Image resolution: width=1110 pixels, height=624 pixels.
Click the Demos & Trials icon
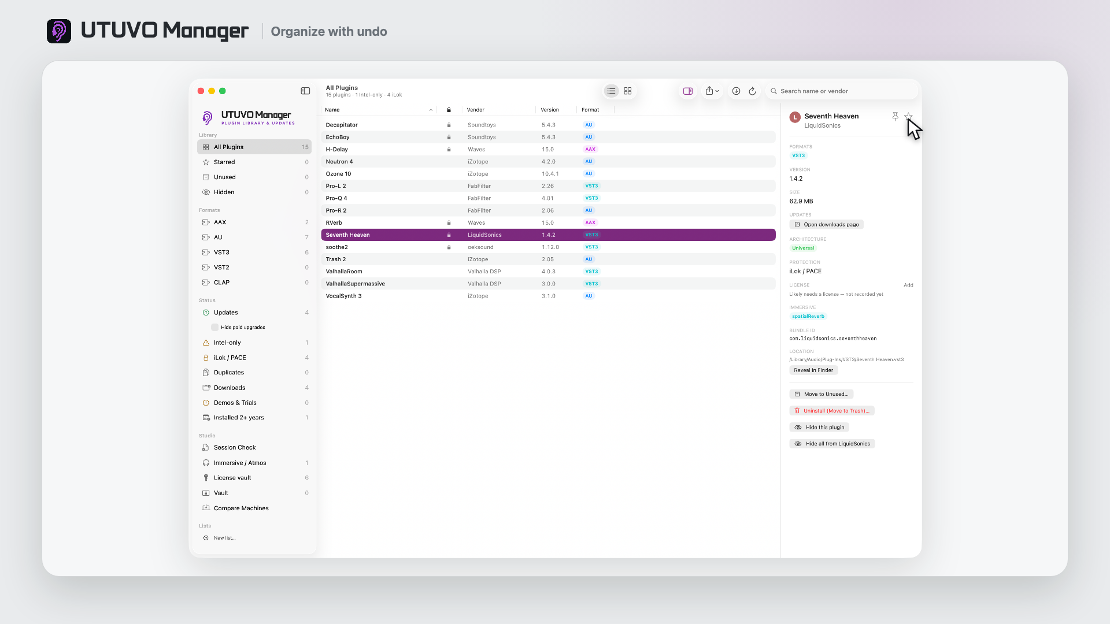(206, 403)
